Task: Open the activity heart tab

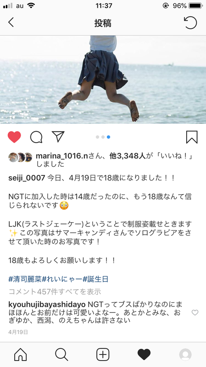Action: point(144,355)
